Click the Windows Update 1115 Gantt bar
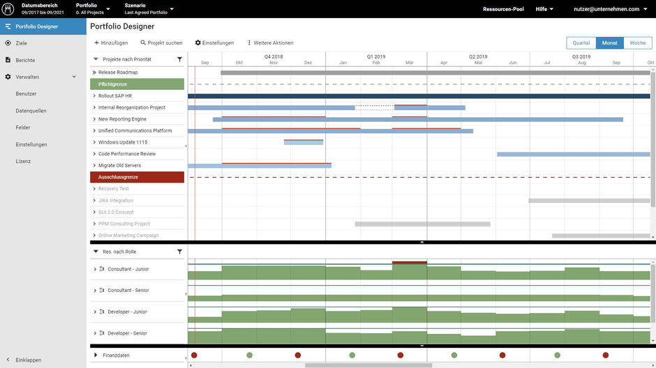The image size is (656, 368). (x=304, y=142)
